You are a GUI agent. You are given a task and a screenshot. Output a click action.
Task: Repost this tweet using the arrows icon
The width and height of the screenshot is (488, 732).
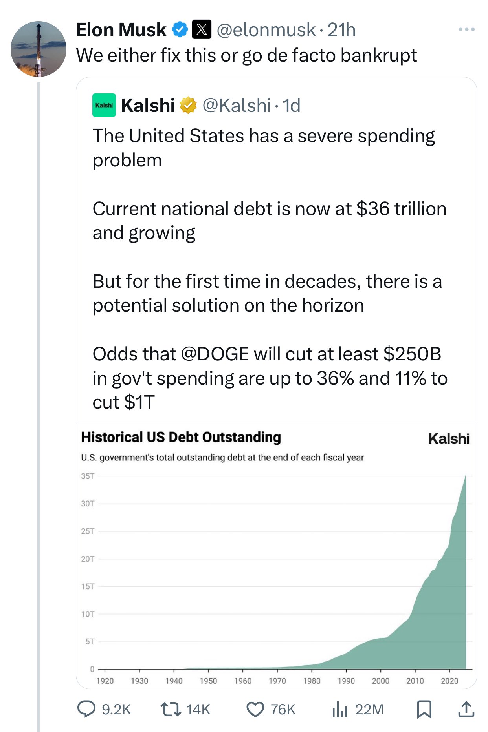[x=171, y=709]
